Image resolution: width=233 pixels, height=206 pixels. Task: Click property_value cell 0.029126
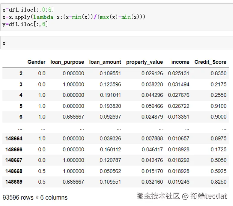[x=152, y=73]
